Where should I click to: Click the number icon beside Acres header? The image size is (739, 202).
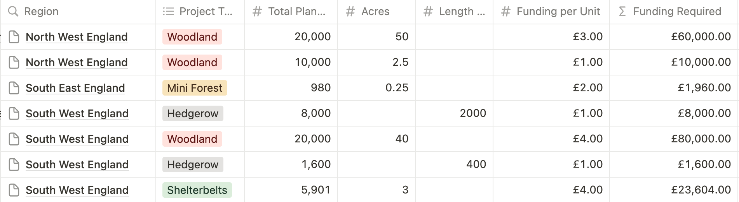[x=350, y=12]
